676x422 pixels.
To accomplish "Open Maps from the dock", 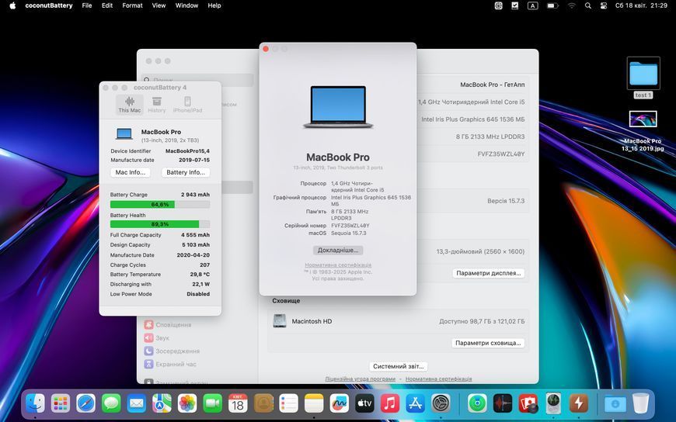I will tap(162, 403).
